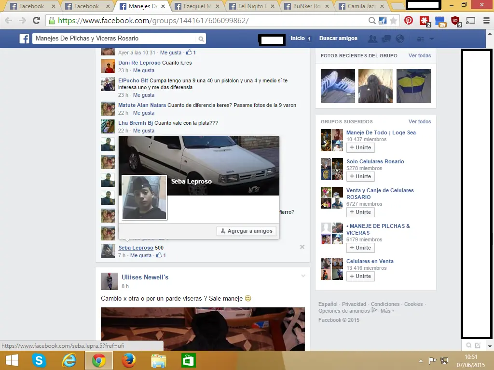Open Skype from the taskbar
This screenshot has width=494, height=370.
tap(39, 360)
